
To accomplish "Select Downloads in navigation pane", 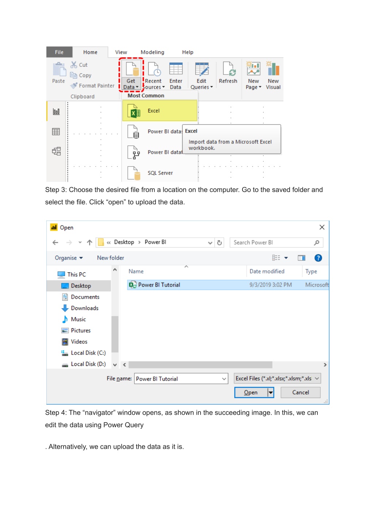I will pos(80,308).
